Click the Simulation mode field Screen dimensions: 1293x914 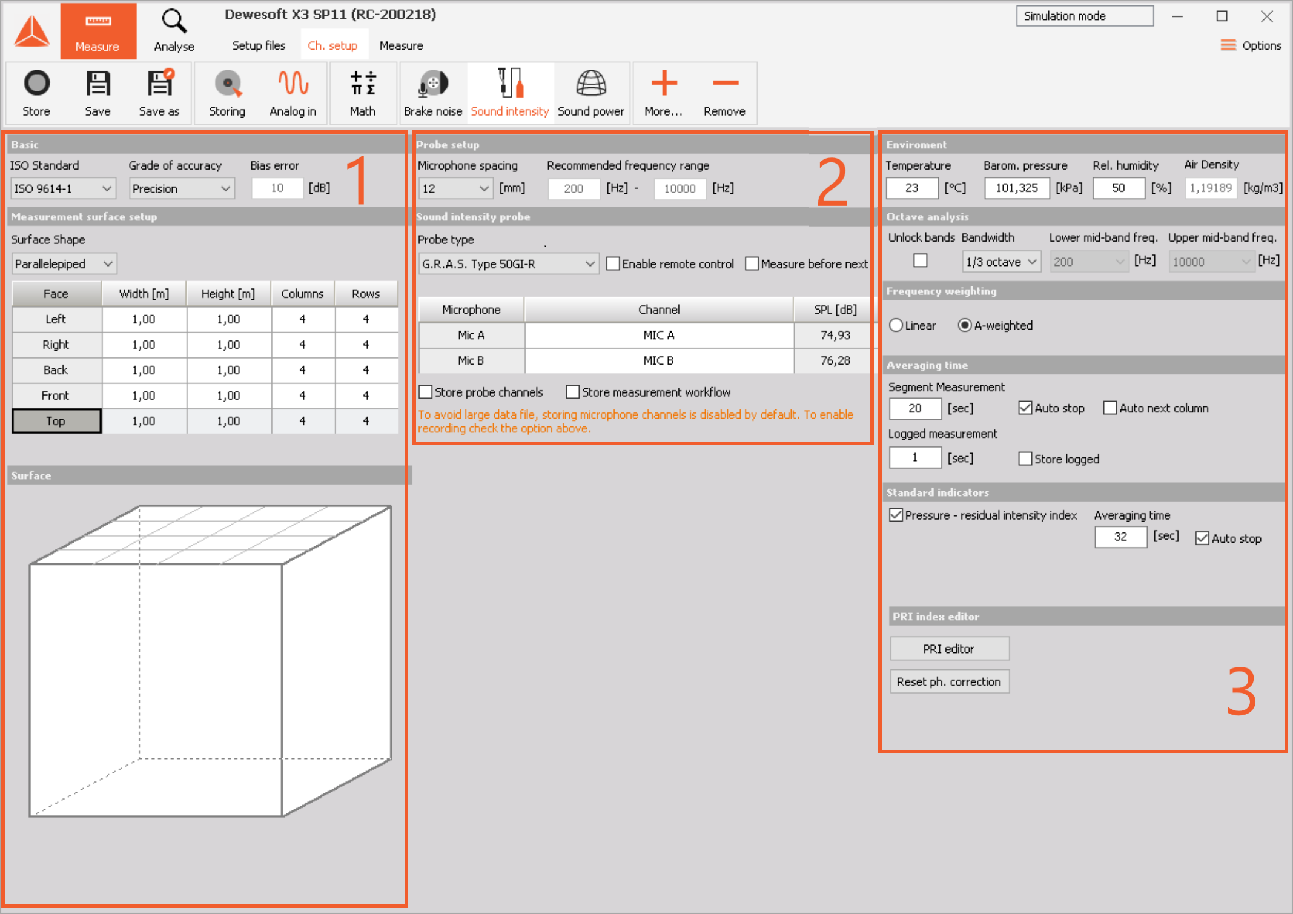pyautogui.click(x=1085, y=16)
